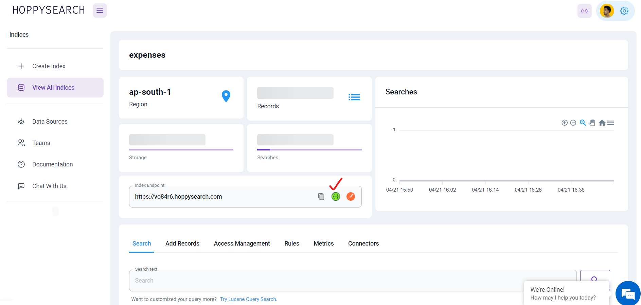The width and height of the screenshot is (641, 305).
Task: Click the green API braces icon
Action: pos(336,197)
